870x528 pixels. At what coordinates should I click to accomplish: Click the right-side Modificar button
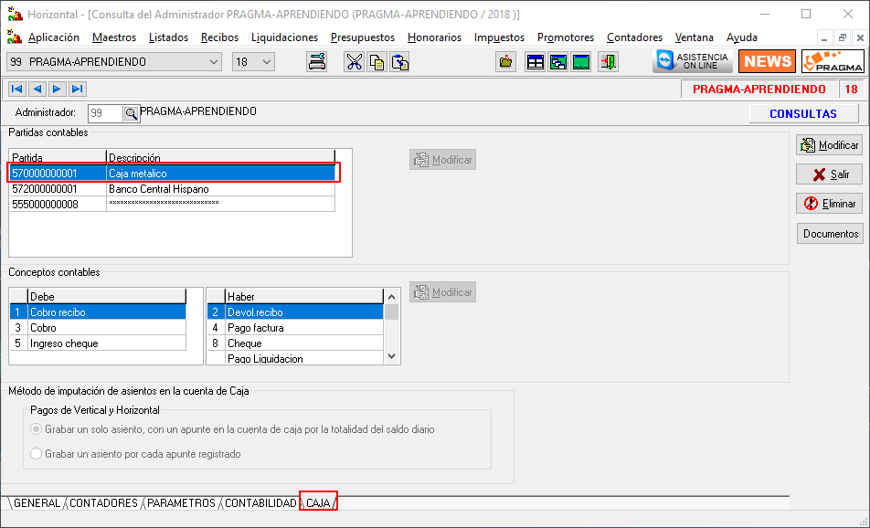click(830, 145)
